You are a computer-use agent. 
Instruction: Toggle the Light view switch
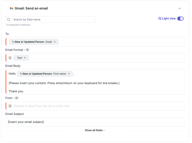180,19
